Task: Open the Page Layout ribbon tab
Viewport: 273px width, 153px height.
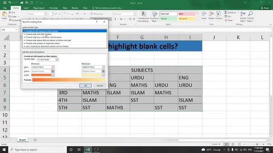Action: point(39,8)
